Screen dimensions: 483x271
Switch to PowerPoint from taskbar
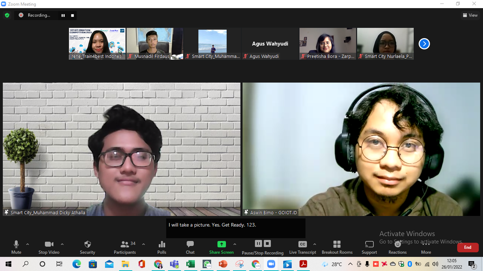click(x=223, y=264)
